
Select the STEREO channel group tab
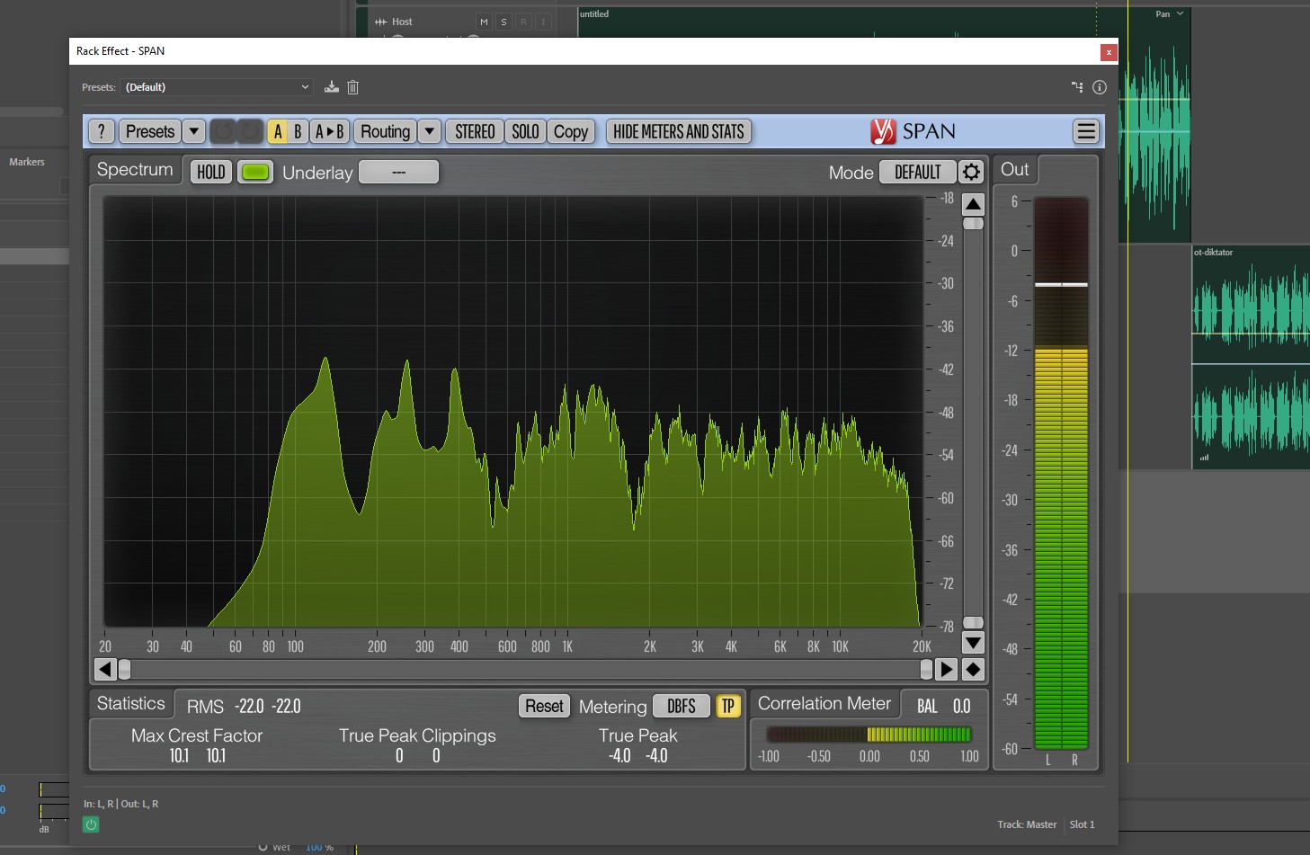point(475,132)
